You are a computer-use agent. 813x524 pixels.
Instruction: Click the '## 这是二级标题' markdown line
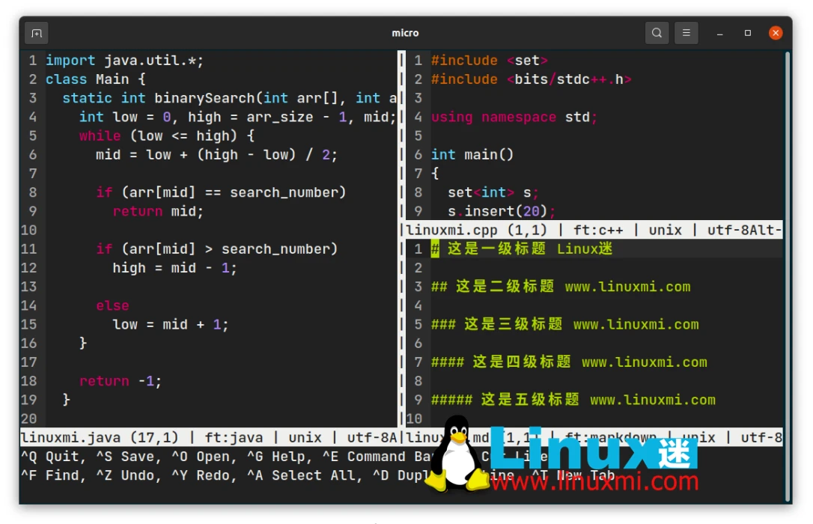click(561, 287)
